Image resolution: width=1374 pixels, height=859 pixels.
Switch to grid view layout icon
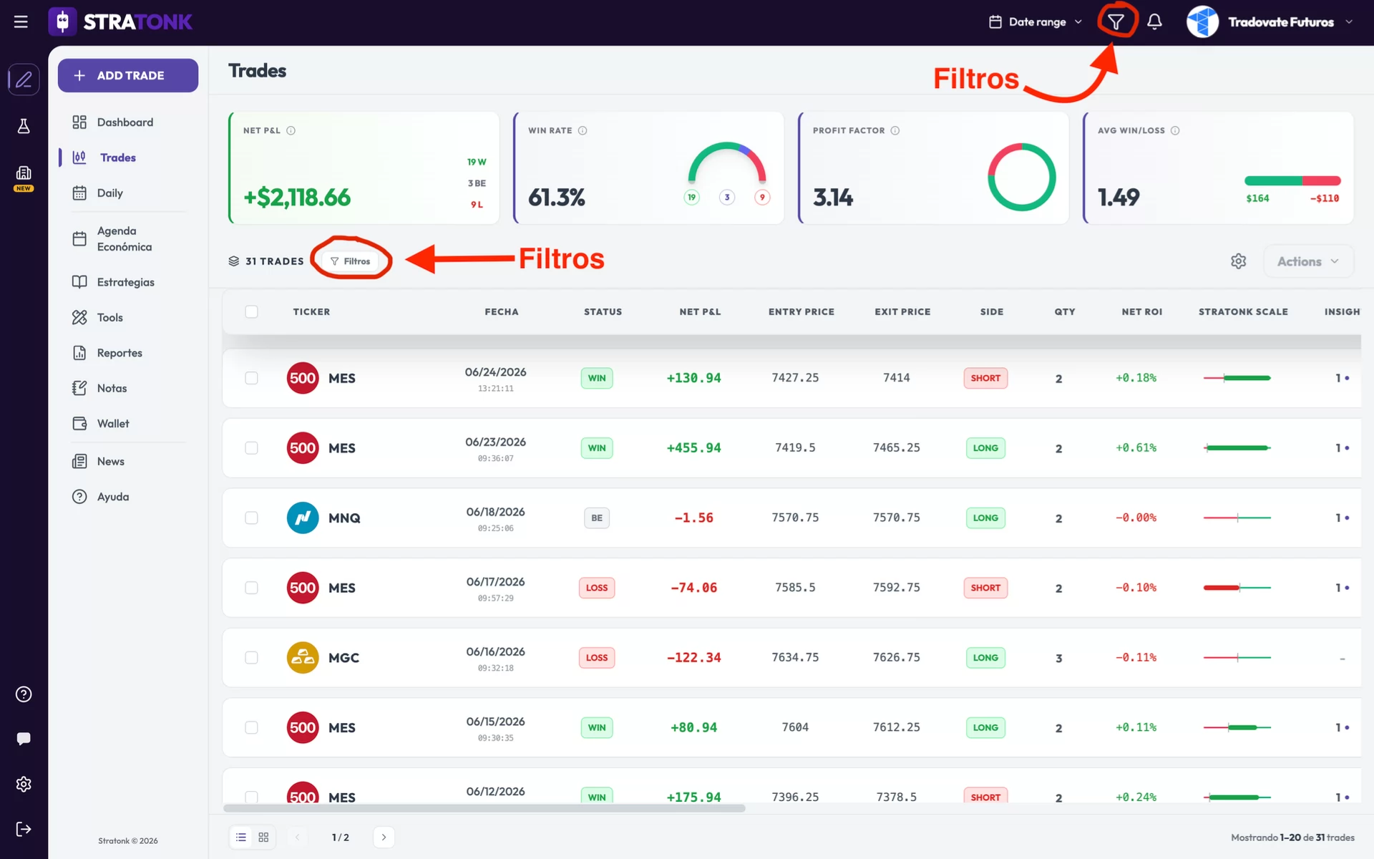coord(263,837)
